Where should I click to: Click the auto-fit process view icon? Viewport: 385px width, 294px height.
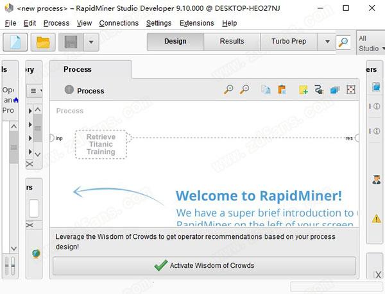[x=351, y=90]
